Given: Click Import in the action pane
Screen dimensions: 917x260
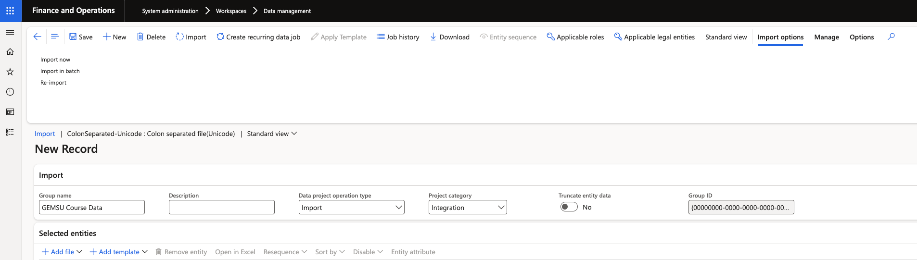Looking at the screenshot, I should pyautogui.click(x=191, y=37).
